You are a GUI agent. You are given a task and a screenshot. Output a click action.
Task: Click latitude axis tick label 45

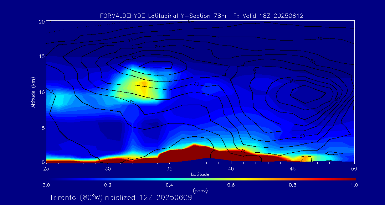[x=293, y=168]
